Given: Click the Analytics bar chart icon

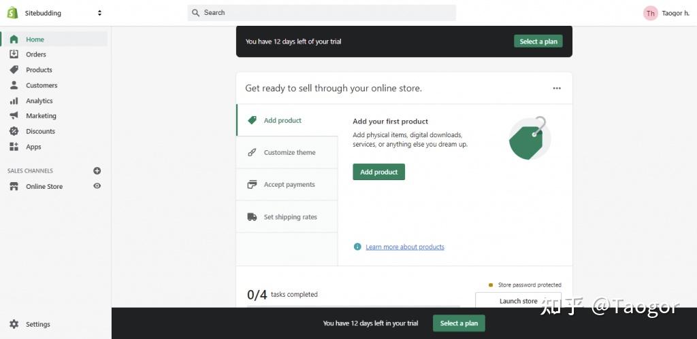Looking at the screenshot, I should (x=14, y=101).
